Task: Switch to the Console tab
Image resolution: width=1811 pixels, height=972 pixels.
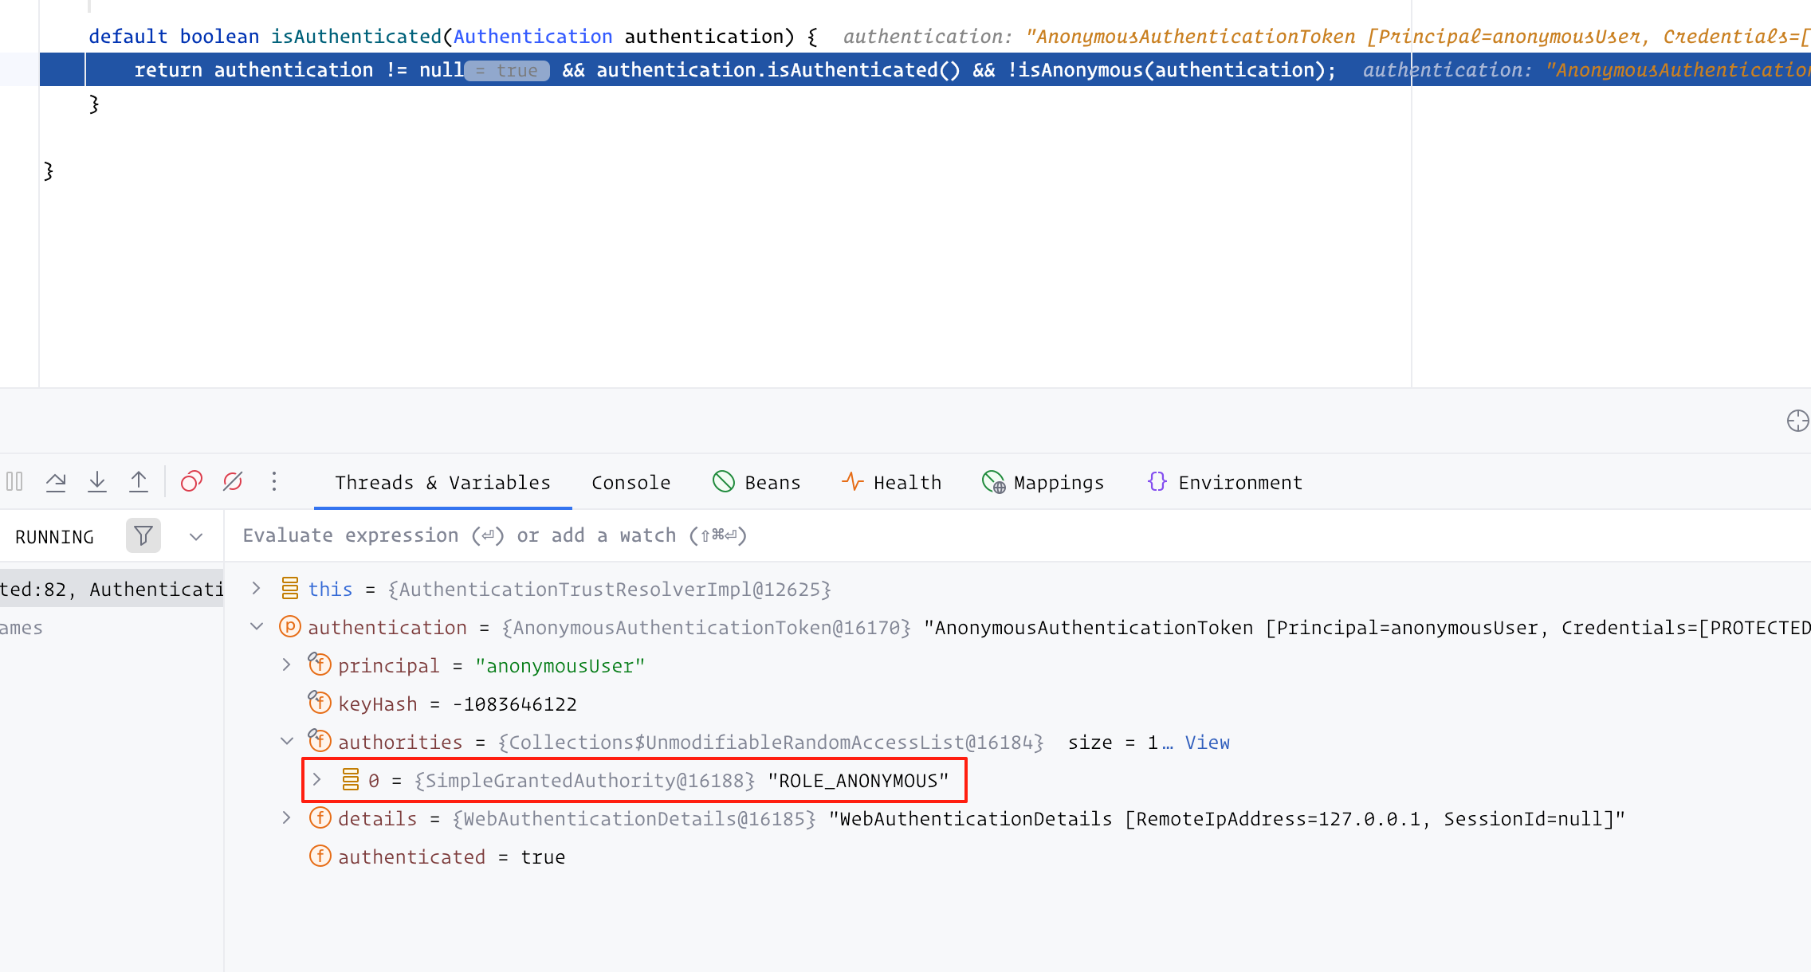Action: 631,483
